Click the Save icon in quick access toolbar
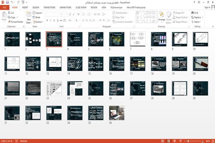 8,3
